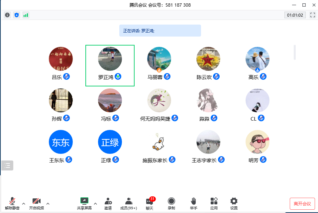Click the meeting info icon
This screenshot has width=318, height=213.
[x=7, y=15]
